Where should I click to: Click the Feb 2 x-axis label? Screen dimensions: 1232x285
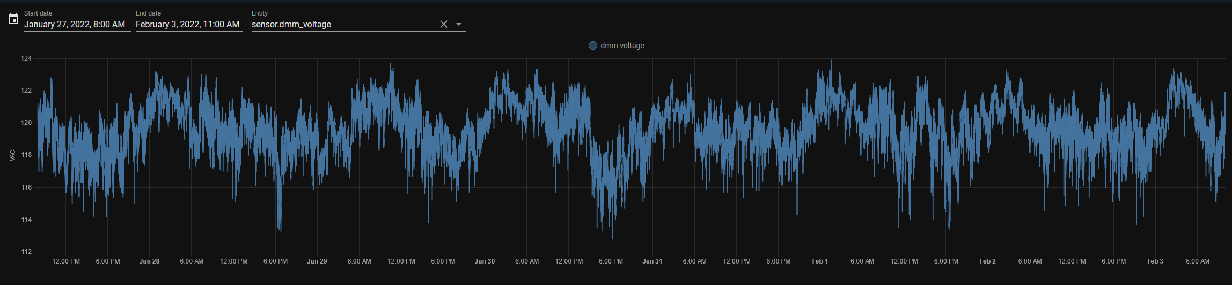(x=987, y=261)
